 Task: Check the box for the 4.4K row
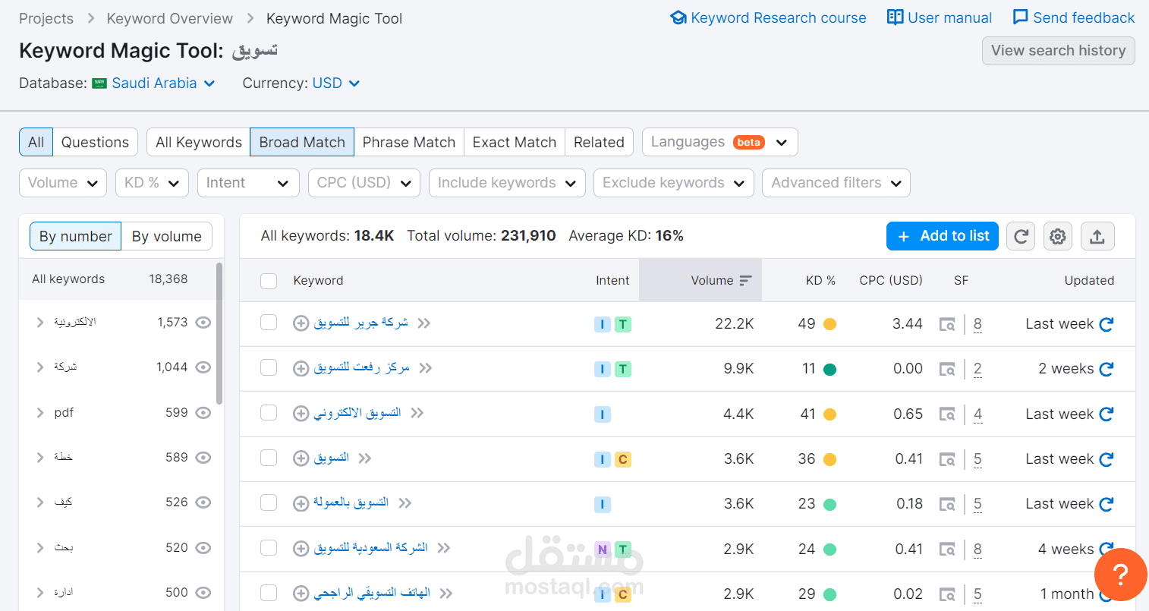[x=269, y=413]
